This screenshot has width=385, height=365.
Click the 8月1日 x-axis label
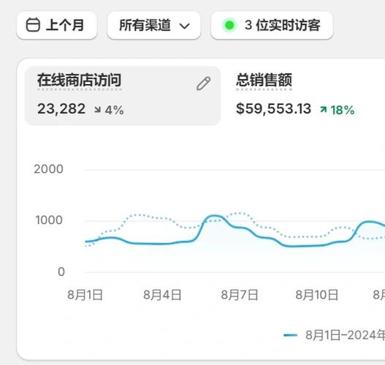tap(85, 295)
